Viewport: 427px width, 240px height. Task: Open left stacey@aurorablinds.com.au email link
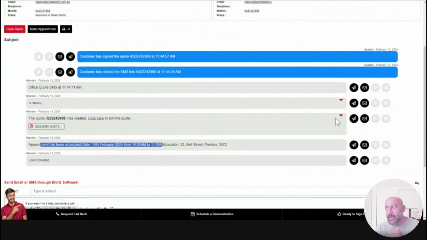tap(53, 2)
